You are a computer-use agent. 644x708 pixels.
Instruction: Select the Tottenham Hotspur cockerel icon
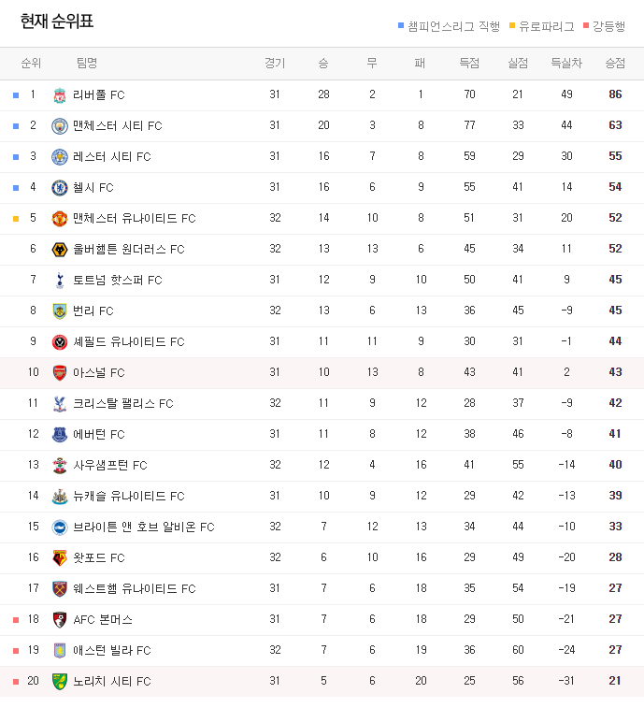[60, 281]
